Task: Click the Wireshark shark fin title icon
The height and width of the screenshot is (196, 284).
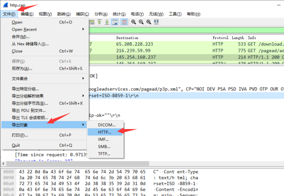Action: [5, 5]
